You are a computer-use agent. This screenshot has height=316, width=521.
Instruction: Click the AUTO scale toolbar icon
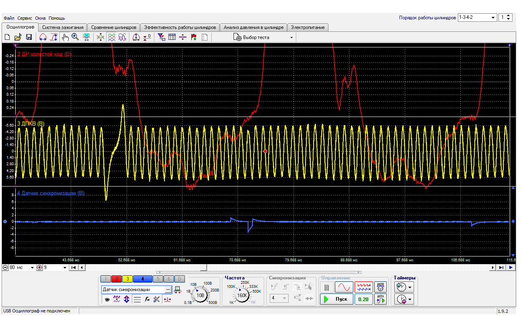[x=136, y=37]
